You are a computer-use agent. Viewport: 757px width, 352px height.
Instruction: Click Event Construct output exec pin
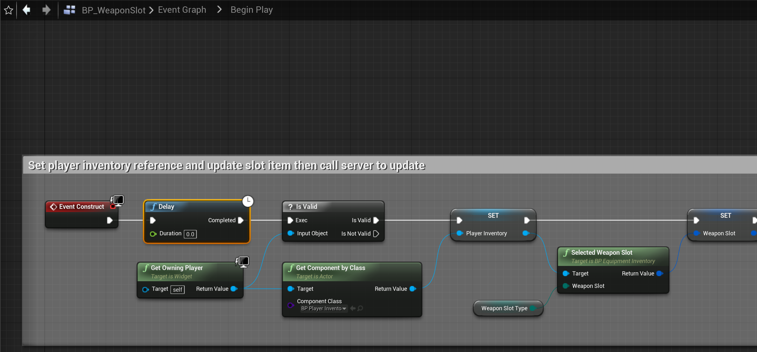110,220
